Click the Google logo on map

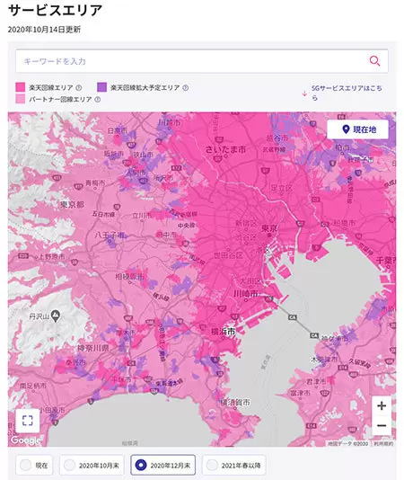pos(25,440)
